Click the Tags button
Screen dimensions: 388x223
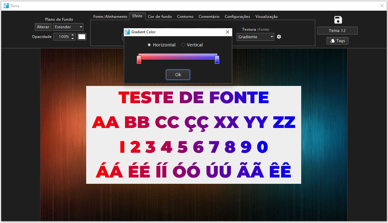[338, 41]
